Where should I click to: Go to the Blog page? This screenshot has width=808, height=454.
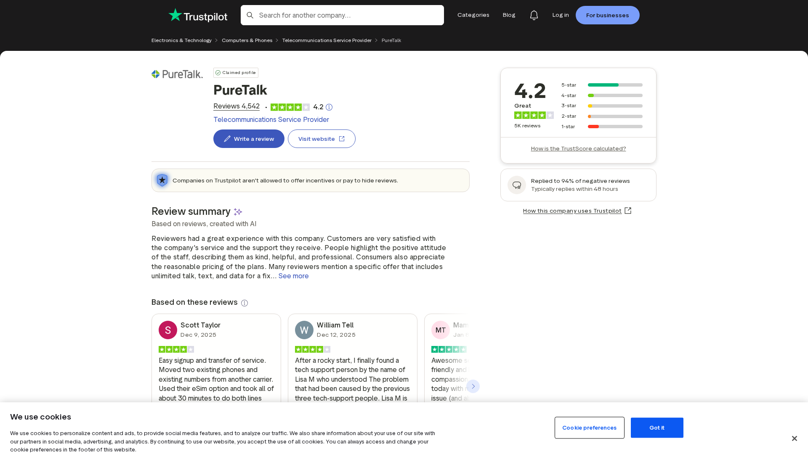509,15
